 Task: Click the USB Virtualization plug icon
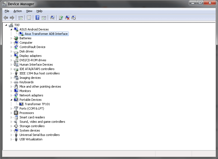click(x=16, y=139)
